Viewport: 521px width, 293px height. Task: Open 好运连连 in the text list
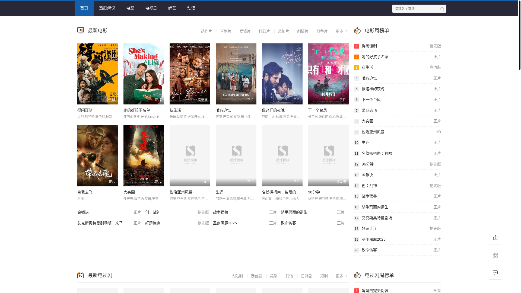[x=153, y=223]
